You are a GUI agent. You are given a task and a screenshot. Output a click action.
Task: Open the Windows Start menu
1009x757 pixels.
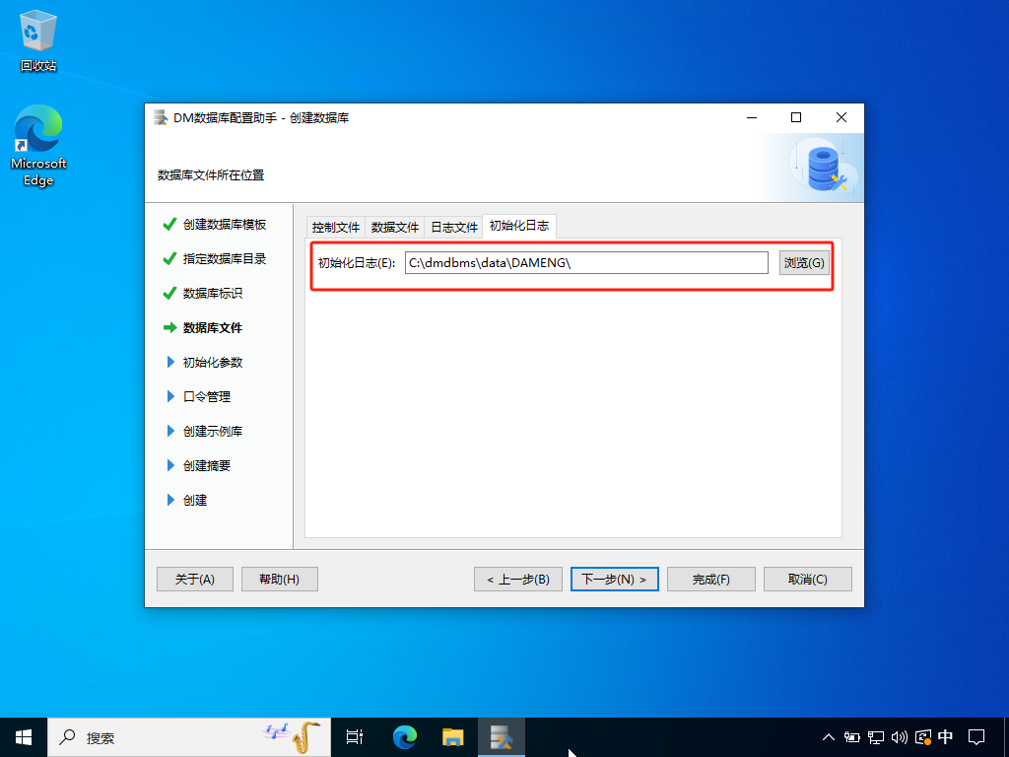click(x=24, y=737)
